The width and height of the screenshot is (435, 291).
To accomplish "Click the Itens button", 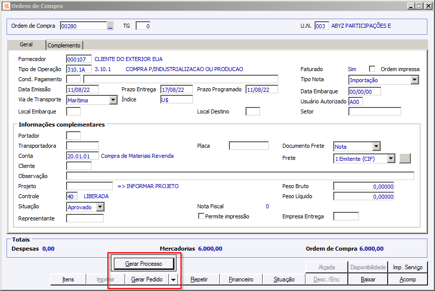I will tap(68, 279).
